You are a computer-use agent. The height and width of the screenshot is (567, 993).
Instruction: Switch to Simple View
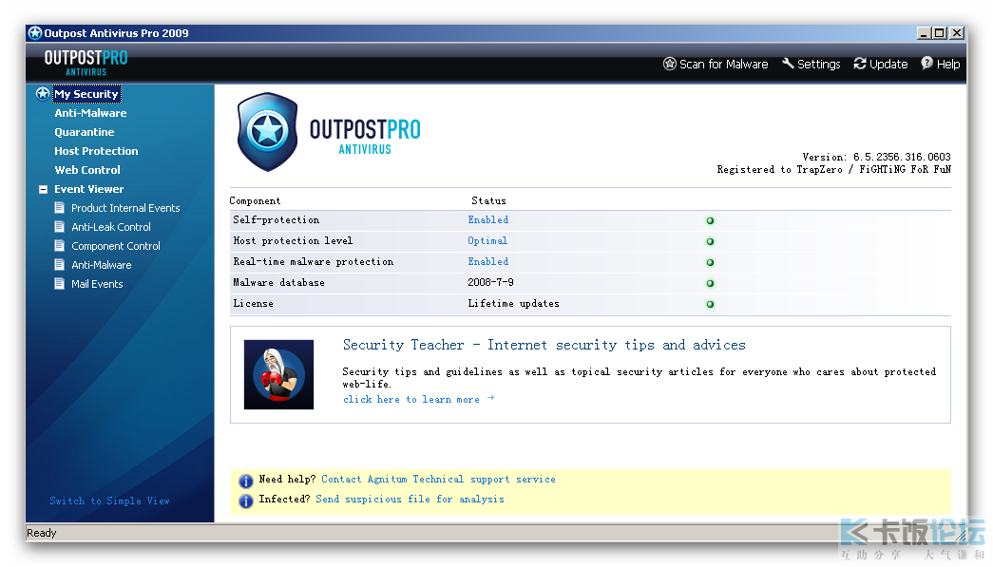(x=109, y=501)
